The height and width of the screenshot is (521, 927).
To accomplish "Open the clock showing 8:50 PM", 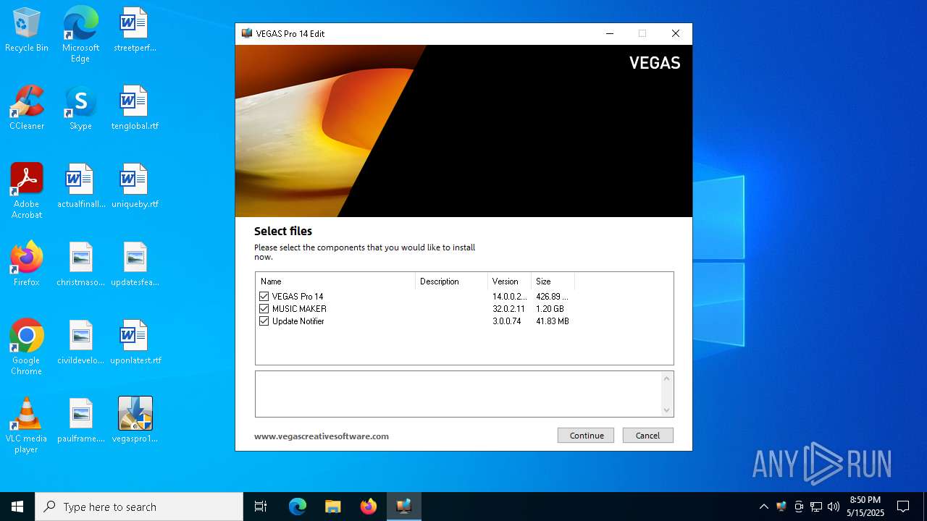I will click(x=865, y=507).
